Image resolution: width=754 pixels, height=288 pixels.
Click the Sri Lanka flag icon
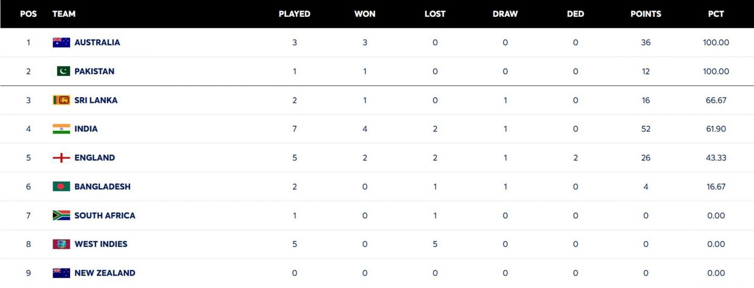[61, 100]
